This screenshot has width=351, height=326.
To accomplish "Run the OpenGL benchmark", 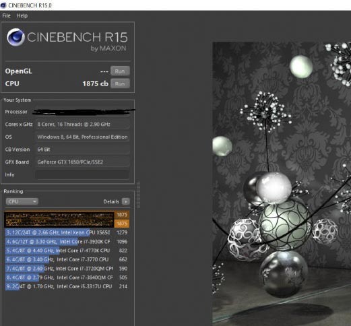I will pos(120,71).
